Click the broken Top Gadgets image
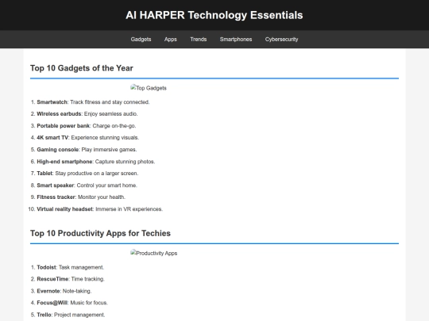Screen dimensions: 429x321 coord(149,88)
